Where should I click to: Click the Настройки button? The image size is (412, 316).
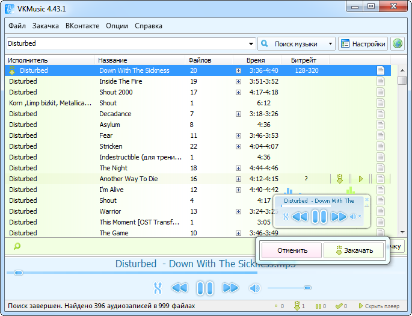(x=363, y=44)
